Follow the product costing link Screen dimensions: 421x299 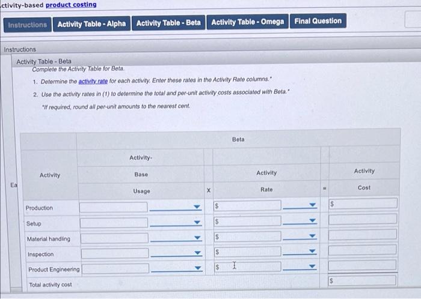[x=71, y=5]
